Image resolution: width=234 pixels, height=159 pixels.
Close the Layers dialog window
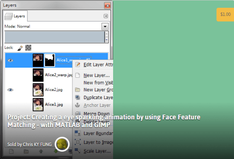click(x=107, y=6)
